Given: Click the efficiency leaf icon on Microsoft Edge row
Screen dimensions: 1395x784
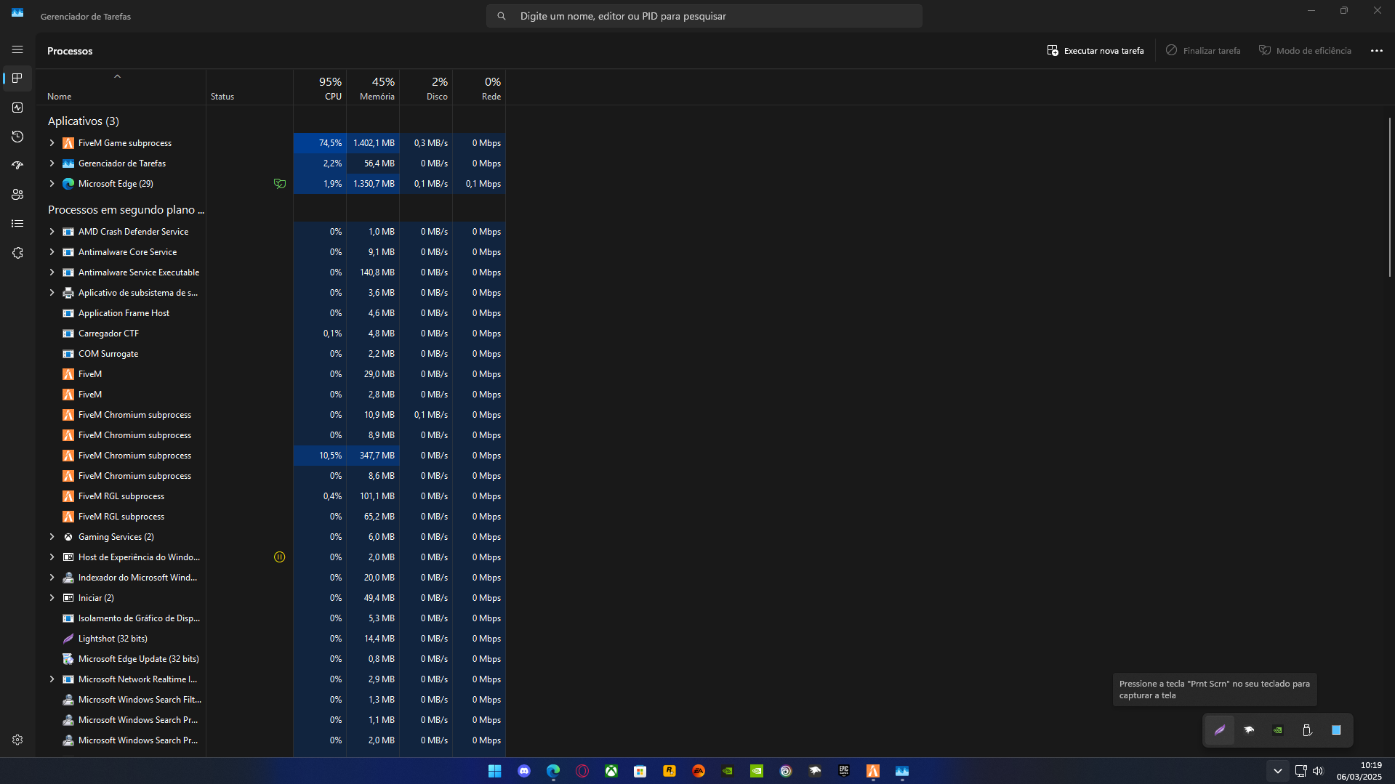Looking at the screenshot, I should pos(280,184).
